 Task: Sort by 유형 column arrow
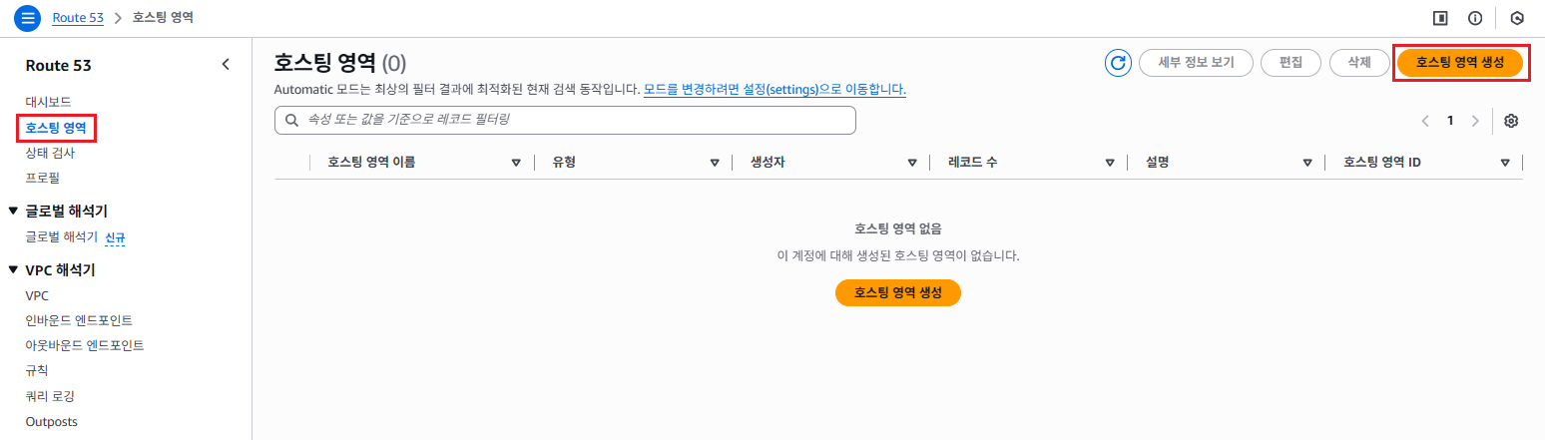click(715, 163)
